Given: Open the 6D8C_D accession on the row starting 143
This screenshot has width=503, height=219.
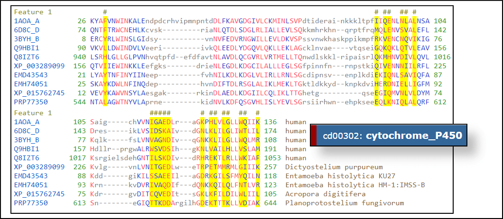Looking at the screenshot, I should click(27, 131).
